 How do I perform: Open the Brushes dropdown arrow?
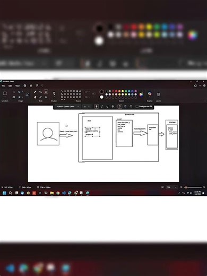pos(54,97)
